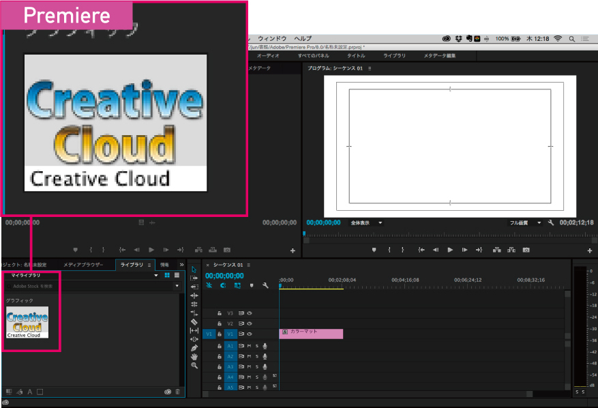598x408 pixels.
Task: Open macOS Spotlight search
Action: tap(571, 38)
